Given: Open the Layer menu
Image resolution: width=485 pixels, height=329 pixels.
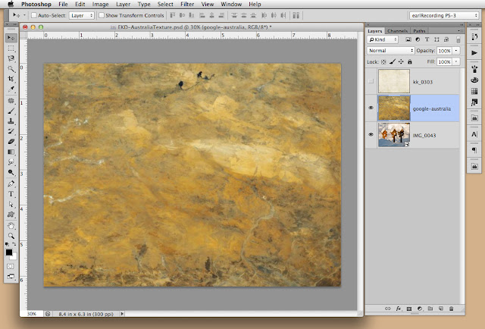Looking at the screenshot, I should 123,5.
